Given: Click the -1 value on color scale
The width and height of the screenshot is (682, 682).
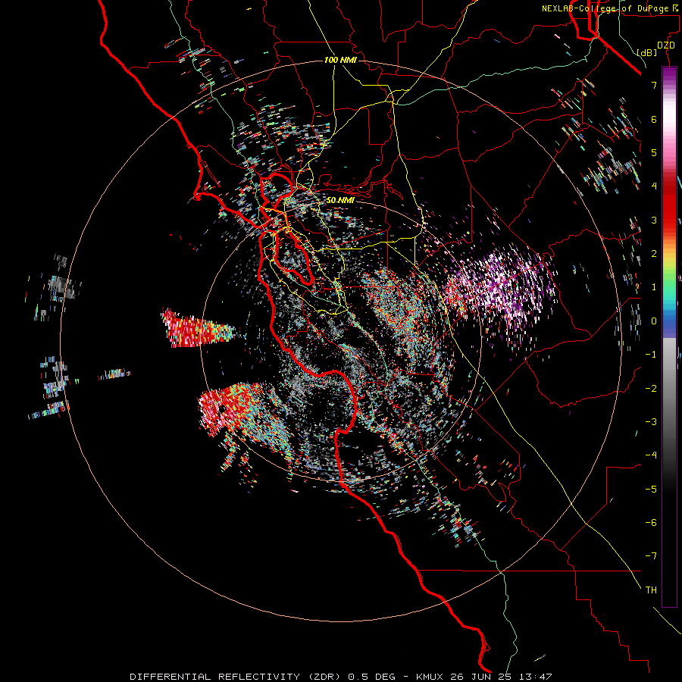Looking at the screenshot, I should click(651, 355).
